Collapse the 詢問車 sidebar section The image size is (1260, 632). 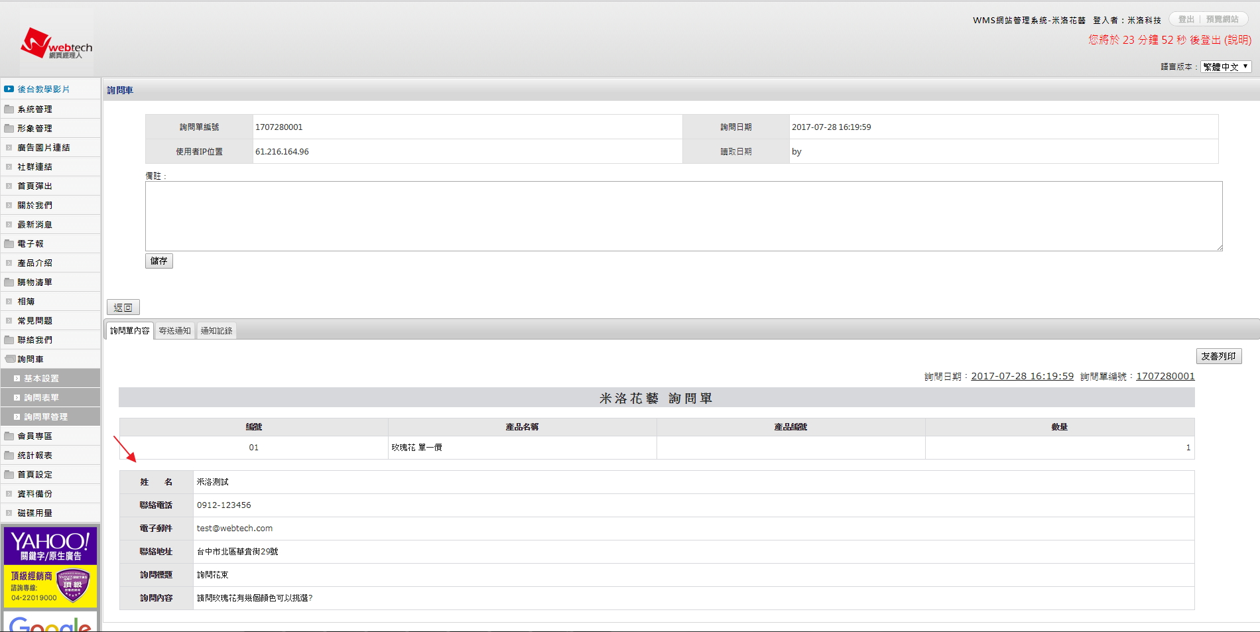(x=31, y=359)
